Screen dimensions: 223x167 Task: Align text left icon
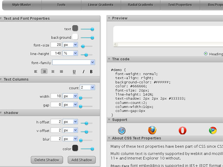[x=36, y=72]
